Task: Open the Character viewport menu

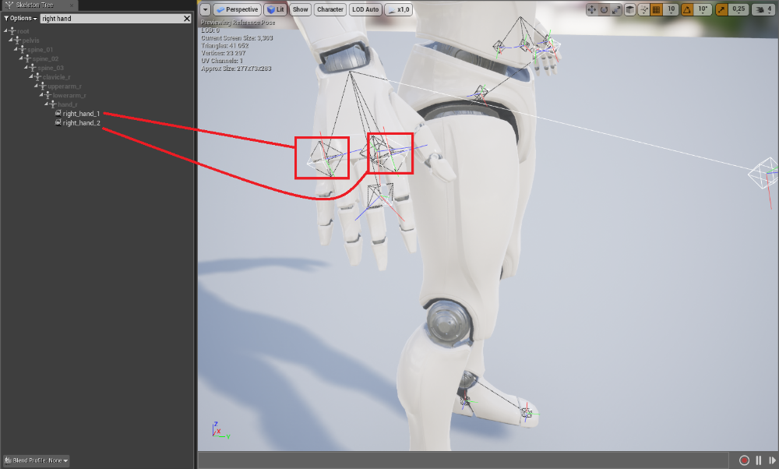Action: (x=330, y=9)
